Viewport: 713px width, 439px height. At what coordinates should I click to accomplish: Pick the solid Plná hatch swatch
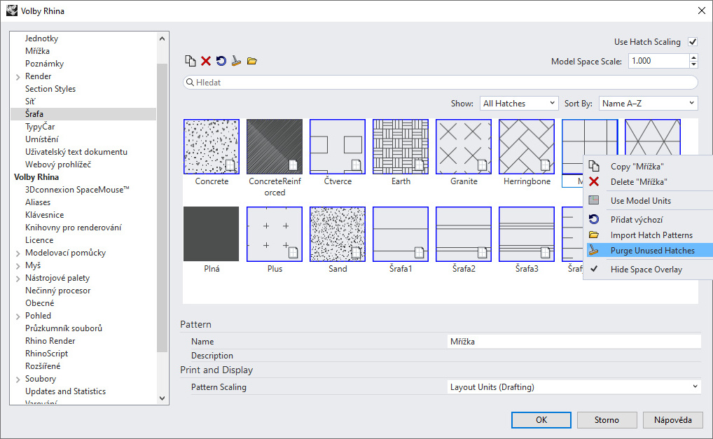(212, 235)
